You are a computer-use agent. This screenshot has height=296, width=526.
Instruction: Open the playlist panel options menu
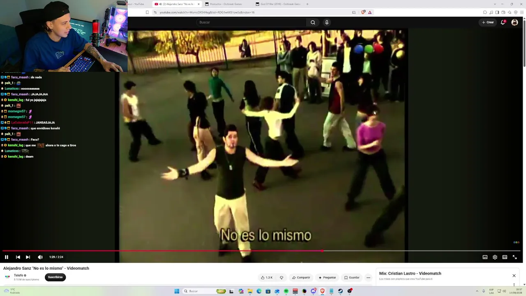[514, 284]
